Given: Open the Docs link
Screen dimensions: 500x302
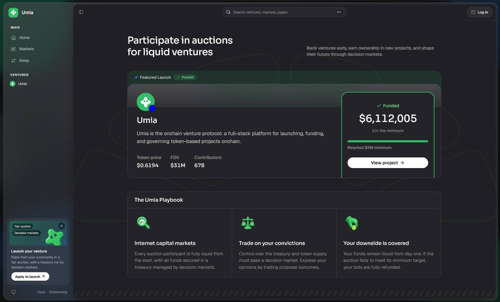Looking at the screenshot, I should point(41,292).
